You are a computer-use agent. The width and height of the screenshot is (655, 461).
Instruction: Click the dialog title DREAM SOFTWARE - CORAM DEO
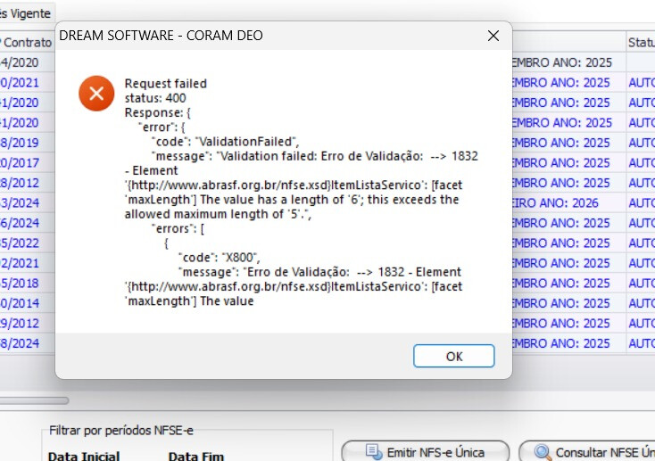[x=161, y=36]
